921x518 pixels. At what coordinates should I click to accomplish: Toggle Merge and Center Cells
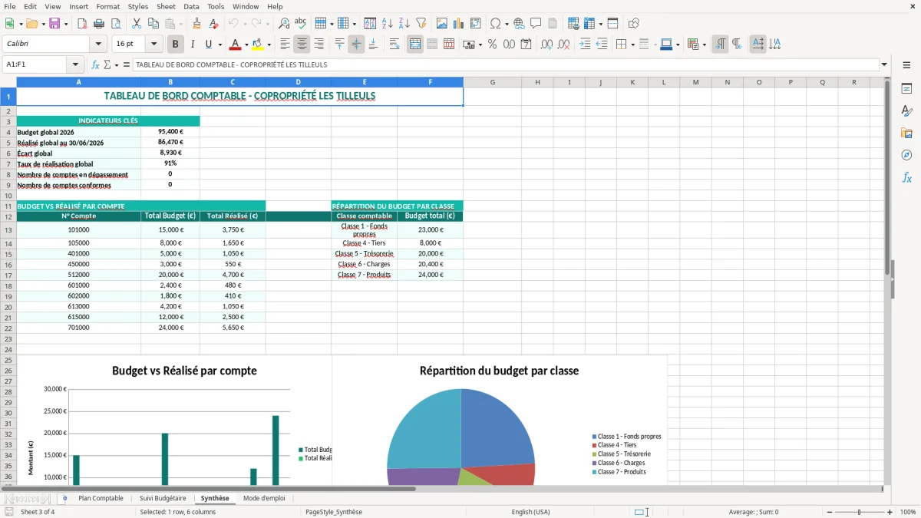[x=415, y=45]
